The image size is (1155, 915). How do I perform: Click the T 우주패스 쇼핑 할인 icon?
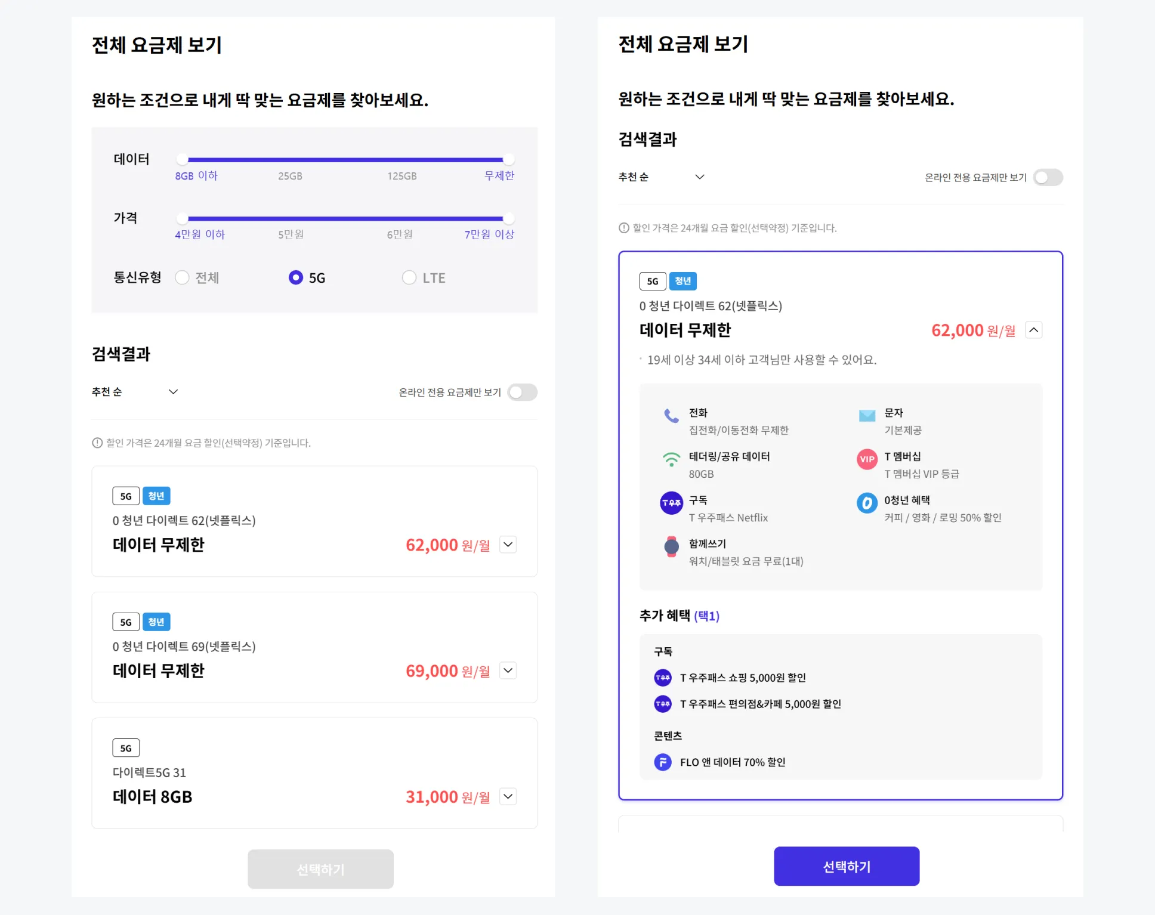pyautogui.click(x=662, y=677)
